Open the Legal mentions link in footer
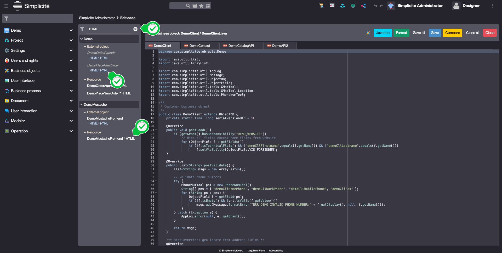502x253 pixels. [x=256, y=250]
